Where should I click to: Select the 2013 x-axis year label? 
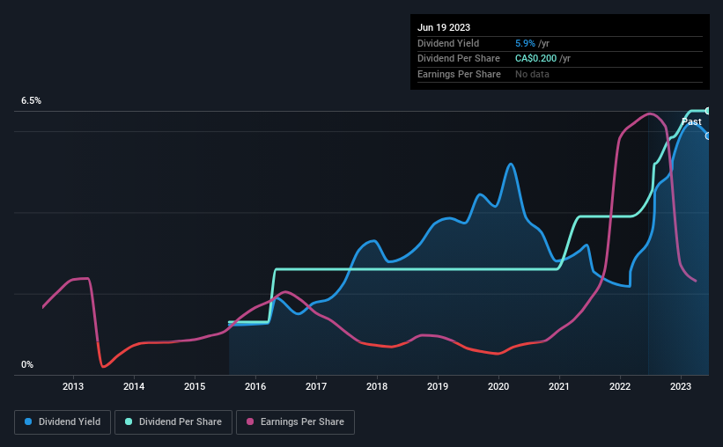pyautogui.click(x=73, y=386)
